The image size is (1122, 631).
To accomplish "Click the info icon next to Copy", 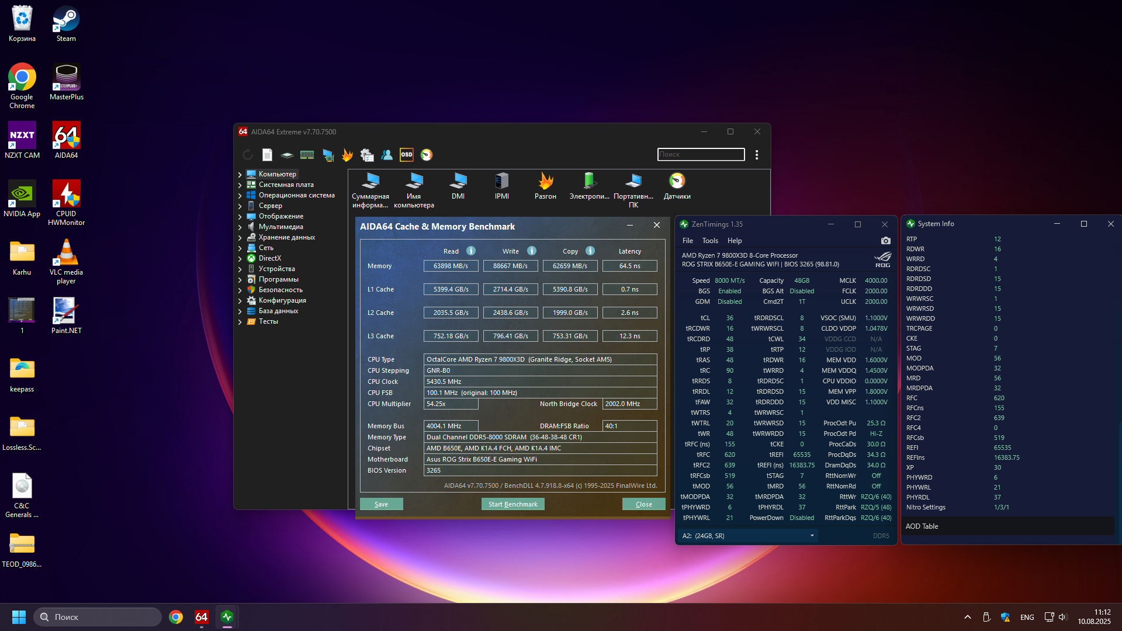I will coord(590,251).
